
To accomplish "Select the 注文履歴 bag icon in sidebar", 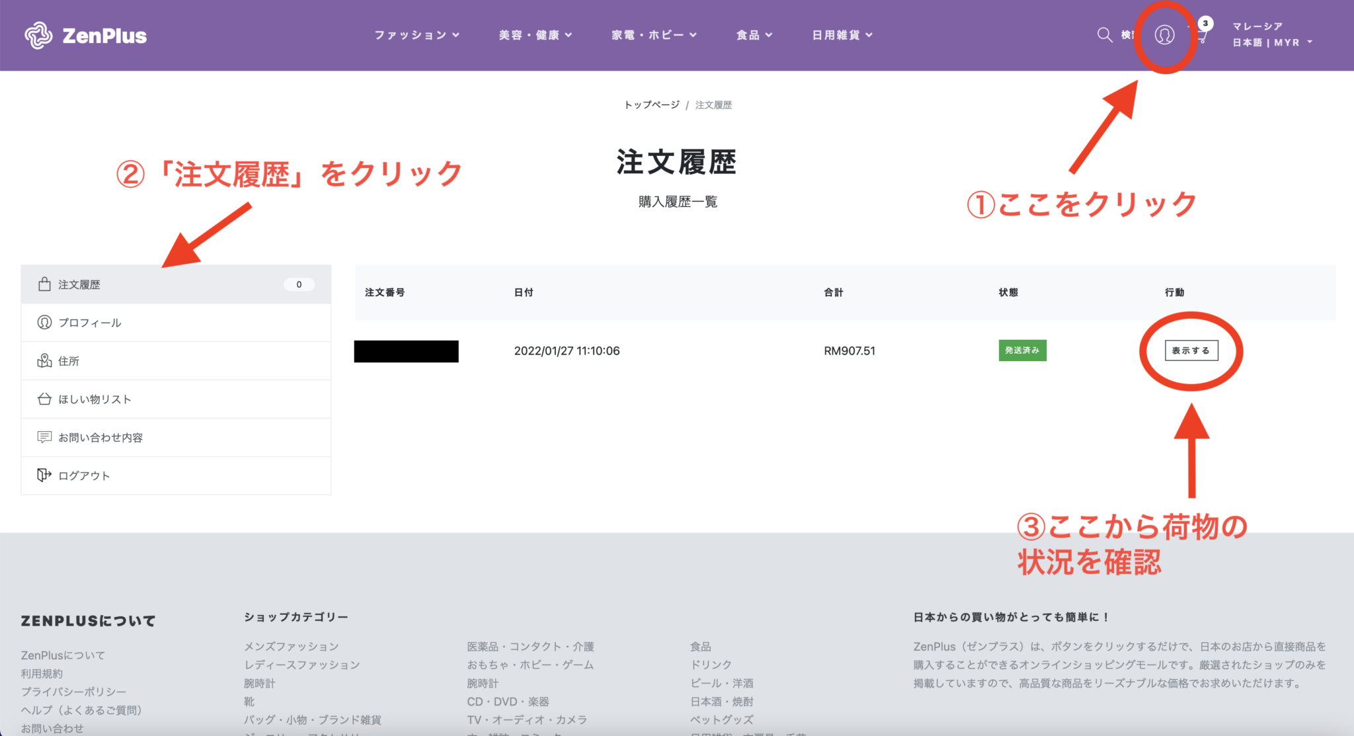I will [44, 284].
